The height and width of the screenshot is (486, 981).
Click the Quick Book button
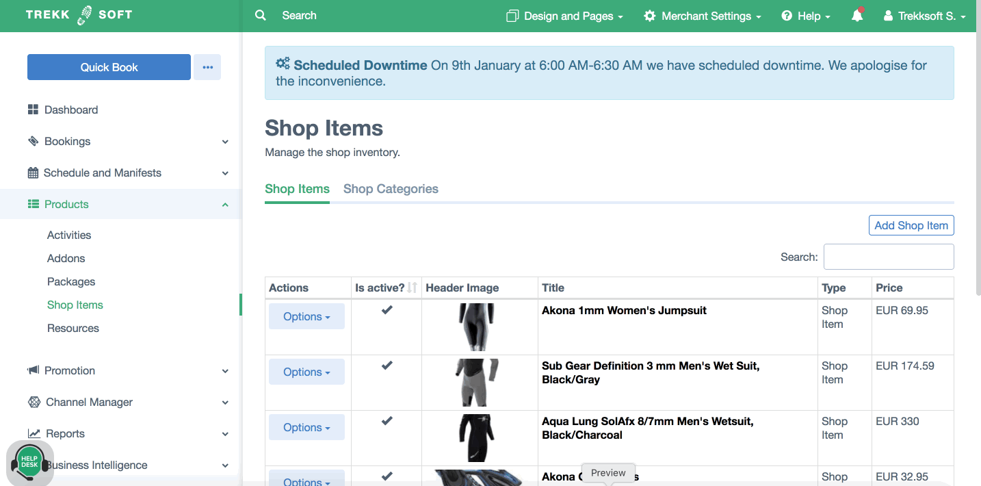[109, 67]
